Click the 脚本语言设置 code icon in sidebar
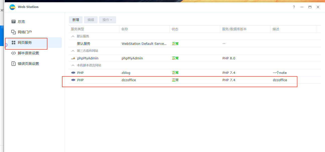The image size is (325, 152). [x=14, y=53]
